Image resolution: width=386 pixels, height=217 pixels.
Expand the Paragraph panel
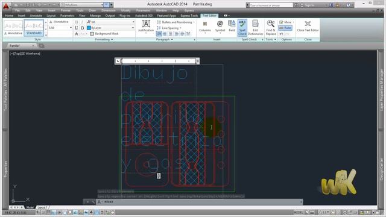click(165, 40)
